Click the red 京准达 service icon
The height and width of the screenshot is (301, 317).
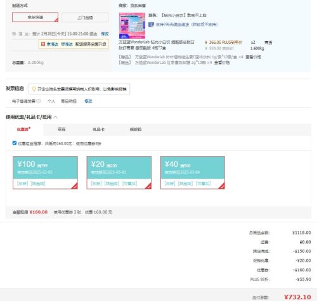[43, 44]
